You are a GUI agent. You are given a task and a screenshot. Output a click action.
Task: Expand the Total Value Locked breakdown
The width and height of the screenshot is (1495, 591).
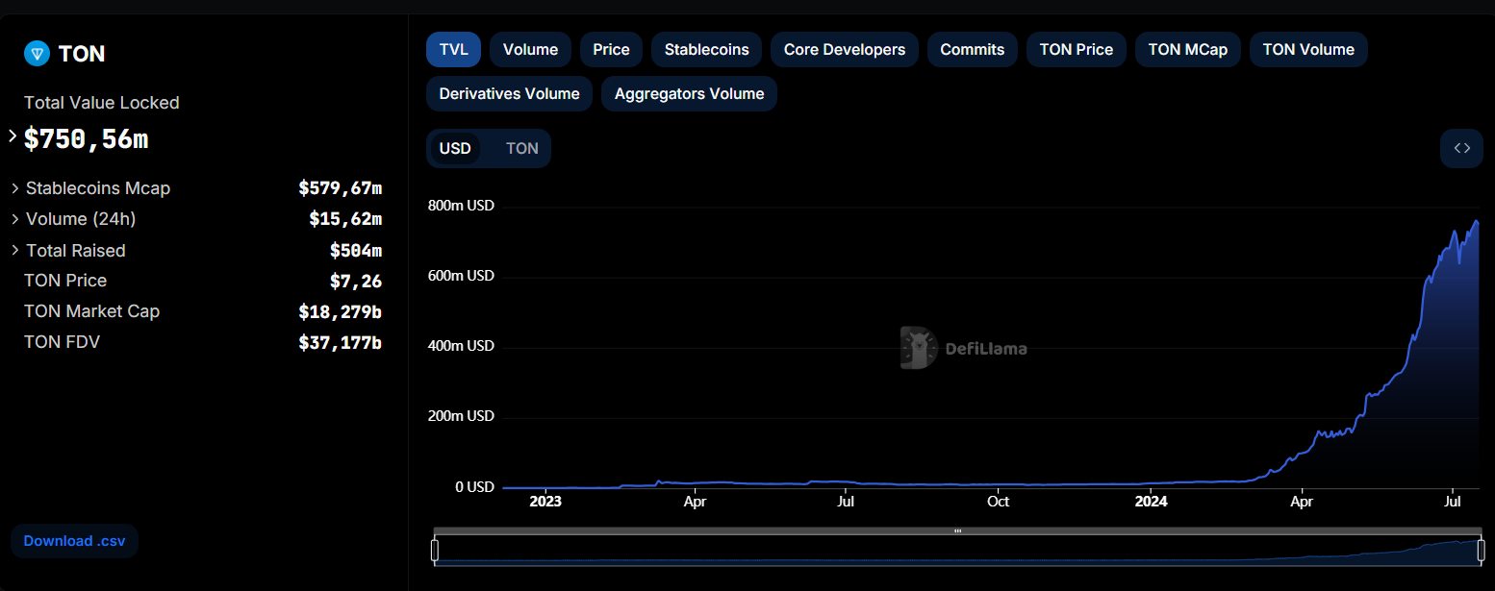point(13,136)
